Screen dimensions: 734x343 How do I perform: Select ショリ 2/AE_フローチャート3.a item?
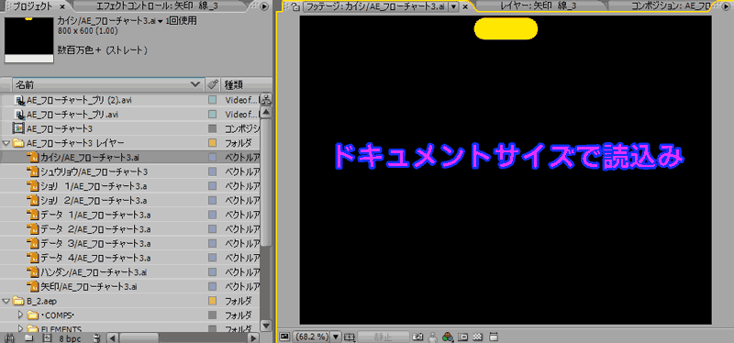[95, 200]
